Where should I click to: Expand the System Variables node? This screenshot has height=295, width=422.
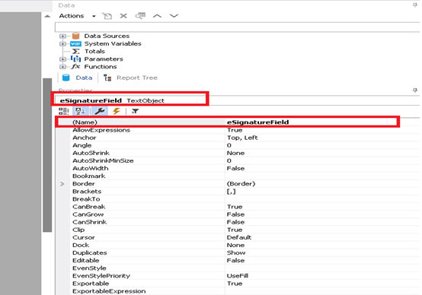(x=62, y=43)
